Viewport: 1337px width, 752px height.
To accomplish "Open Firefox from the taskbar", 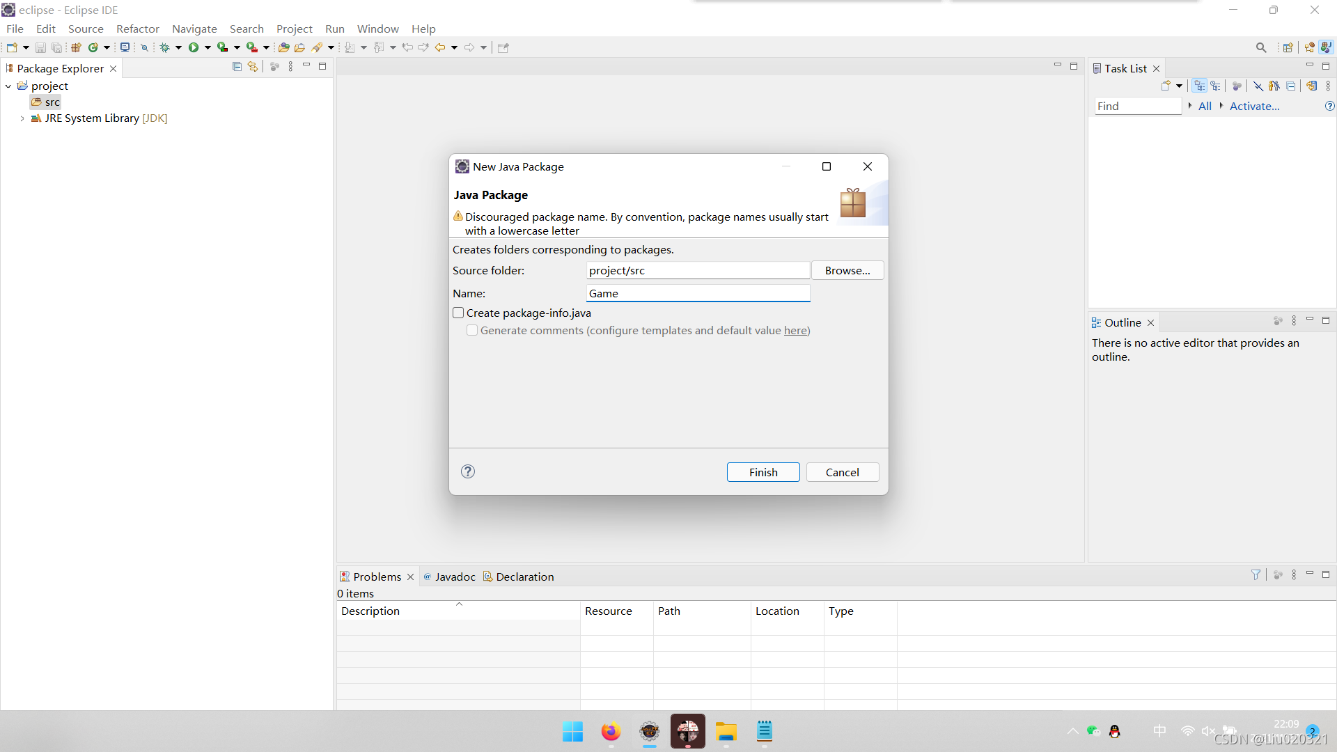I will click(x=611, y=732).
